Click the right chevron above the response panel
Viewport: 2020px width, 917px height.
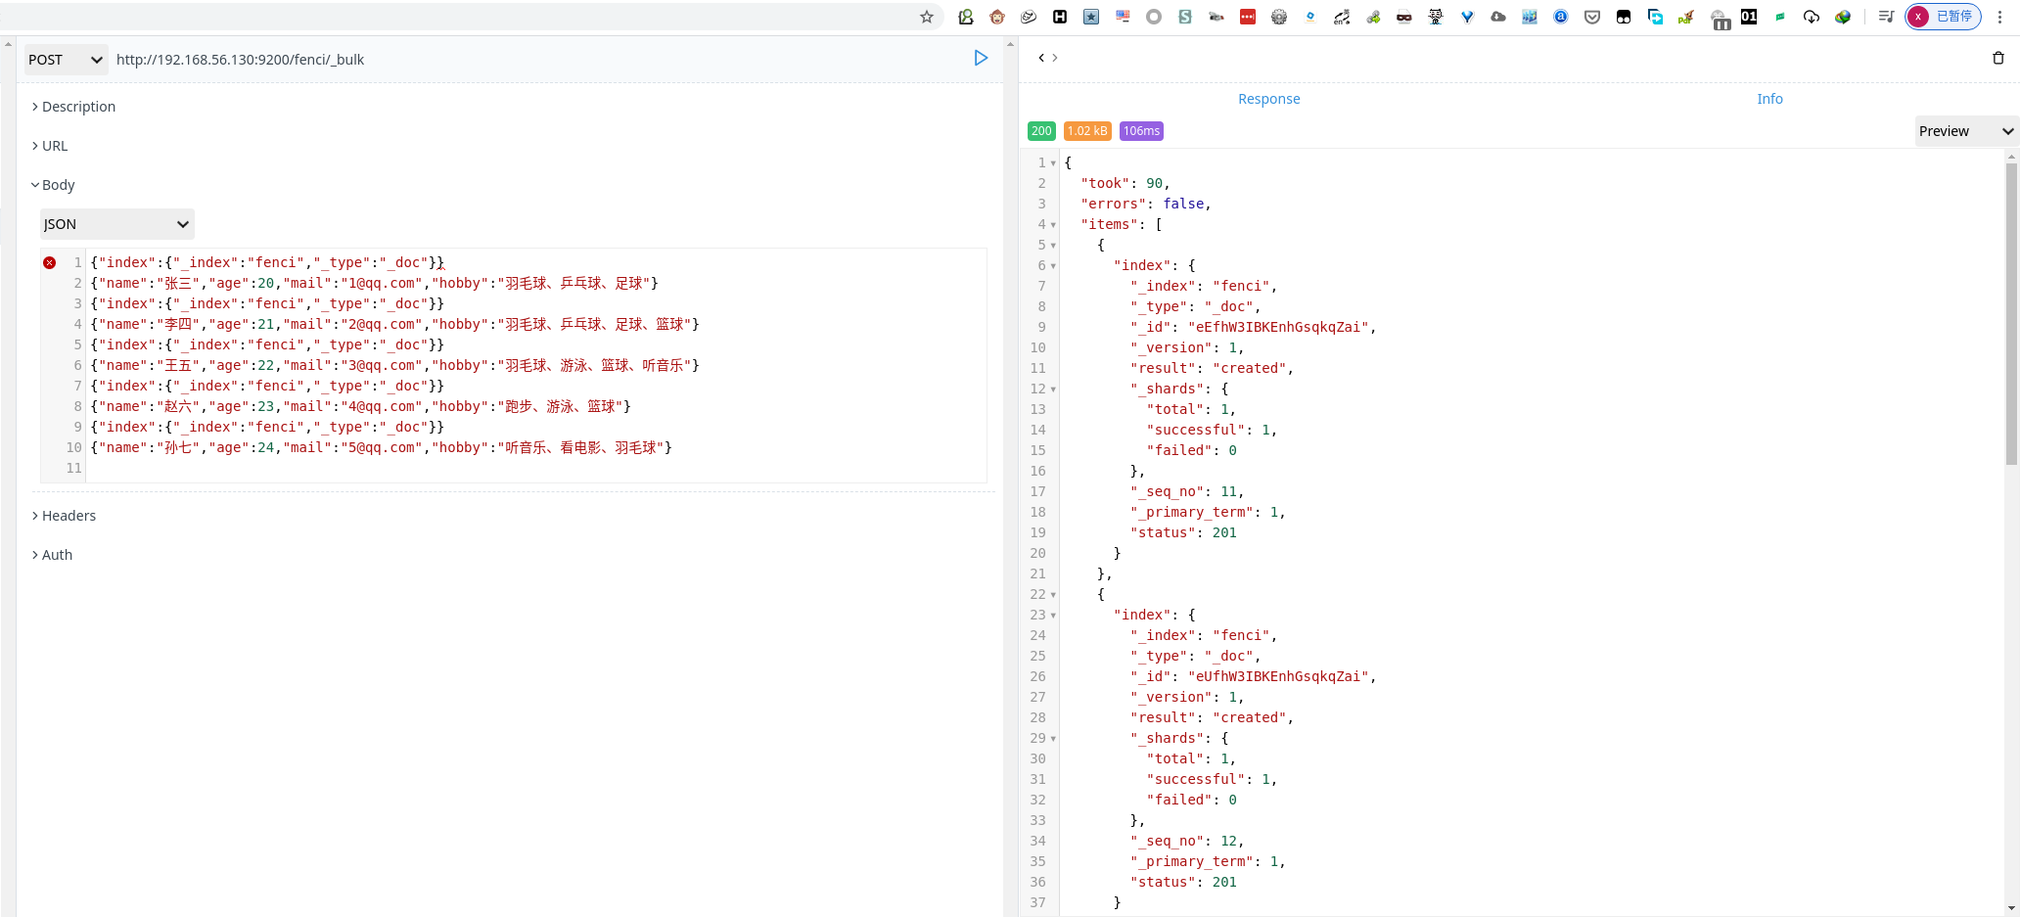coord(1054,58)
